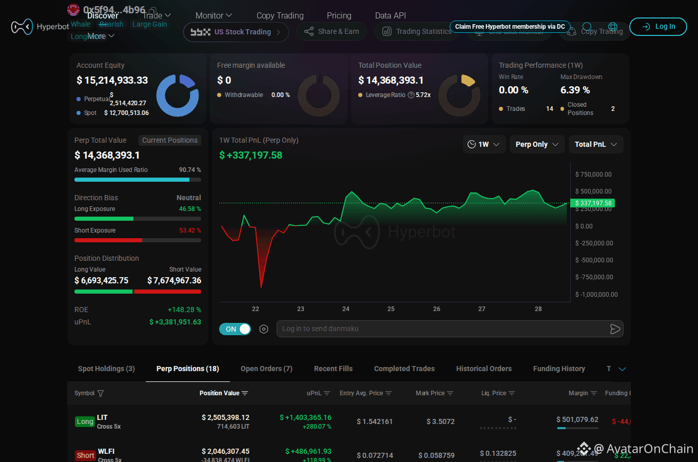
Task: Toggle danmaku ON switch off
Action: click(235, 329)
